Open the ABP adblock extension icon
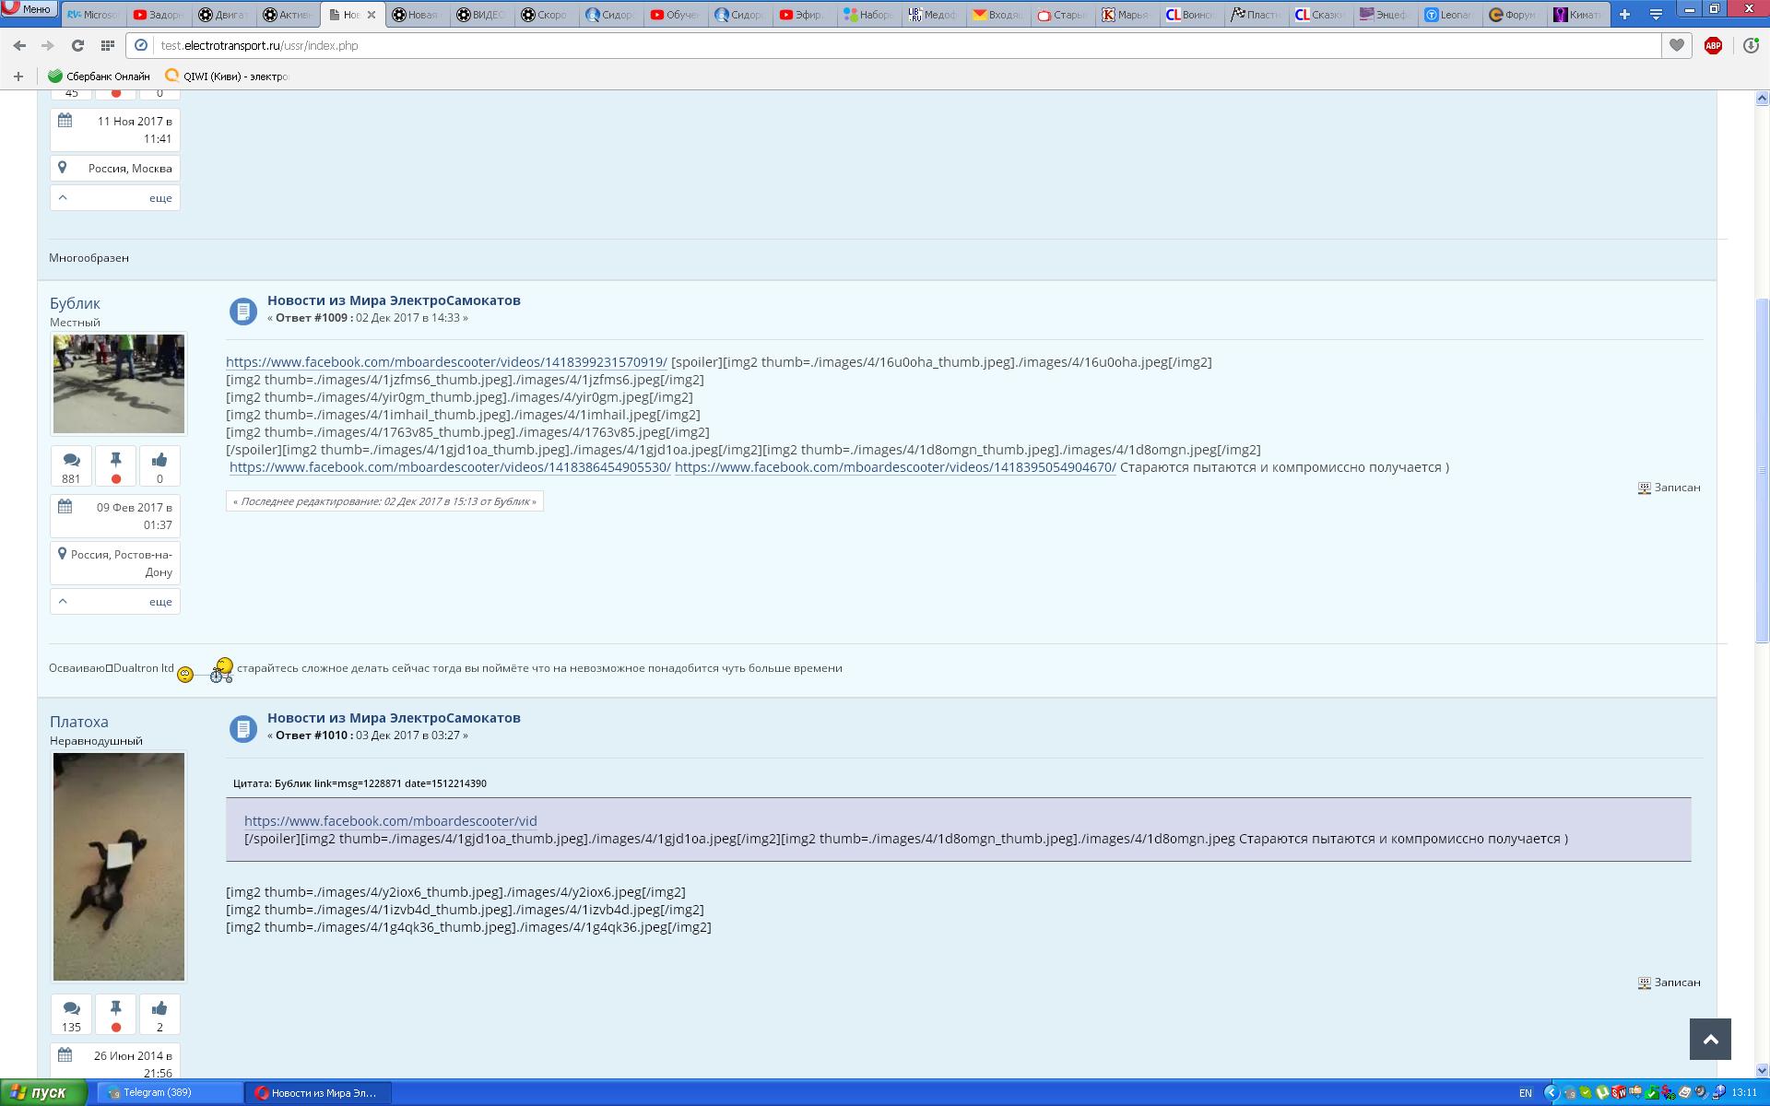 coord(1713,45)
